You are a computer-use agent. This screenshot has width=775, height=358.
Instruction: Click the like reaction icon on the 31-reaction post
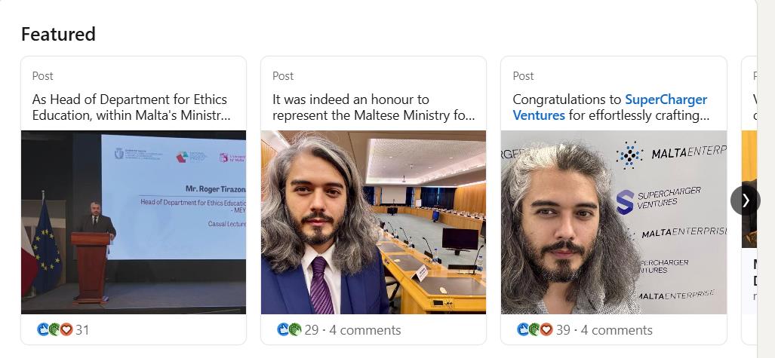43,329
